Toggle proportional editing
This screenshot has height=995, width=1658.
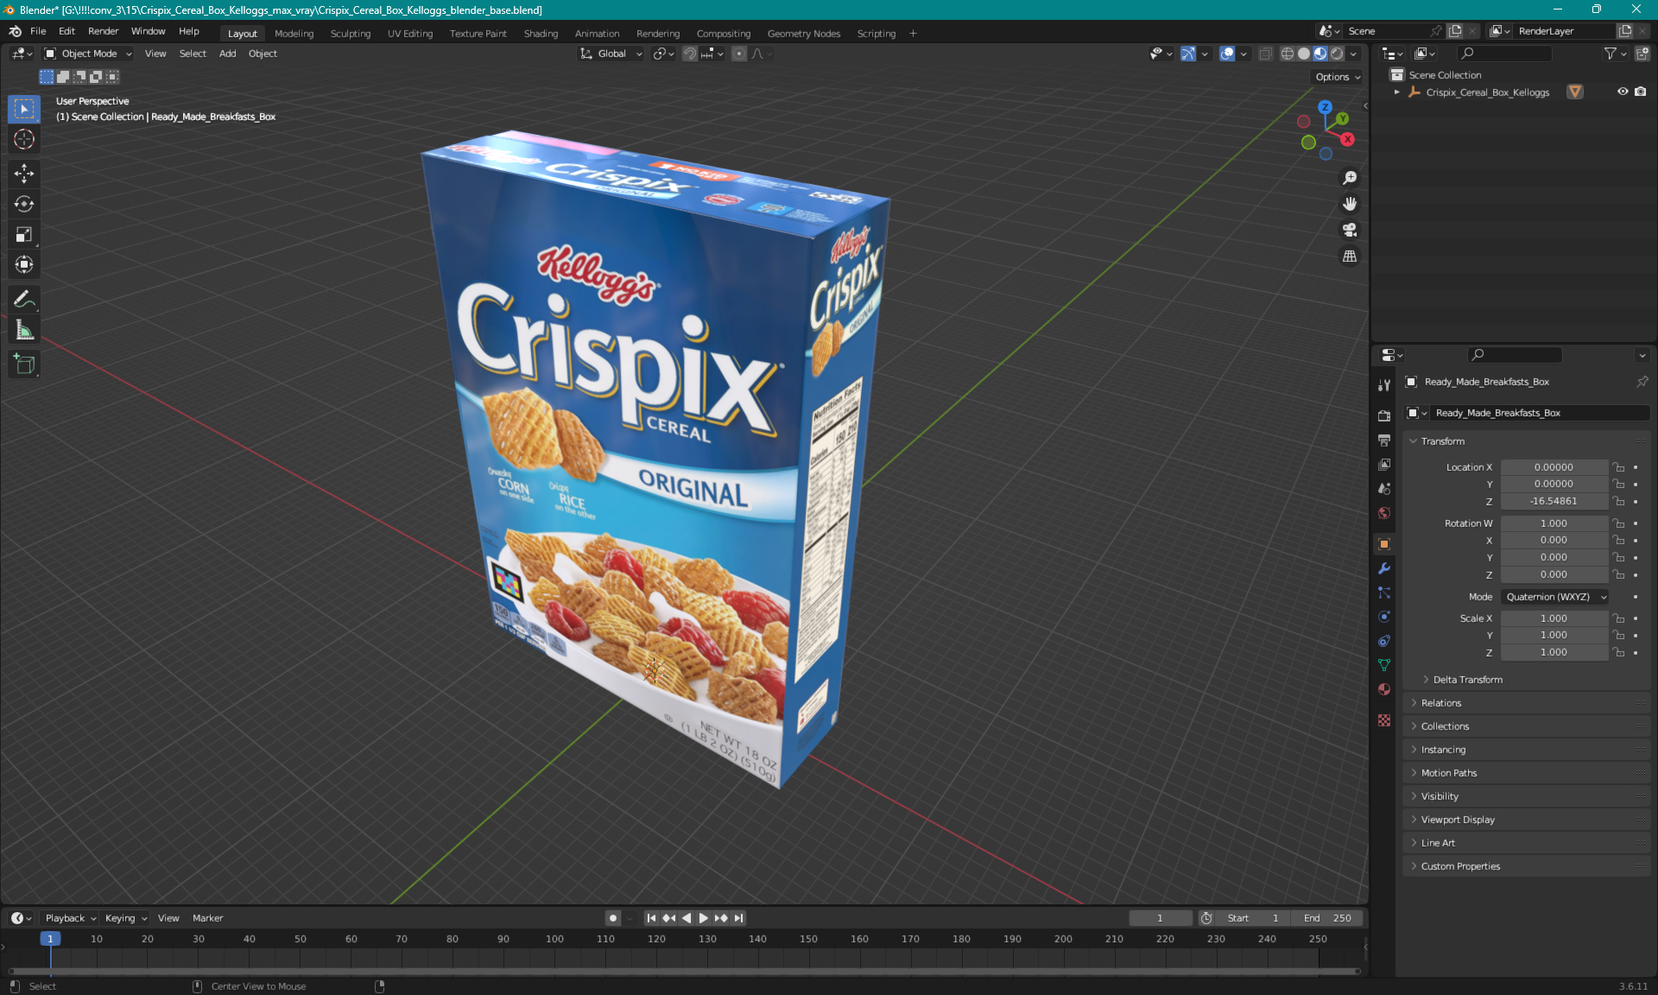pyautogui.click(x=739, y=54)
